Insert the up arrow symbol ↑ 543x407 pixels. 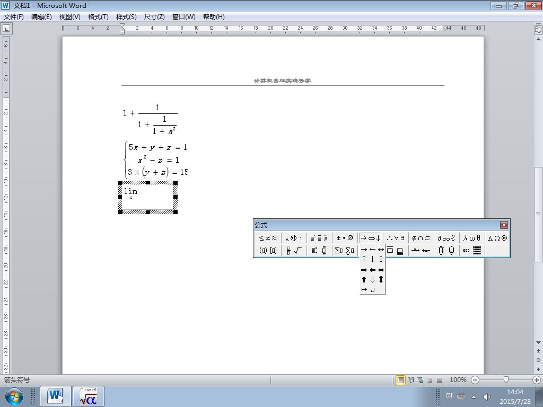click(364, 259)
